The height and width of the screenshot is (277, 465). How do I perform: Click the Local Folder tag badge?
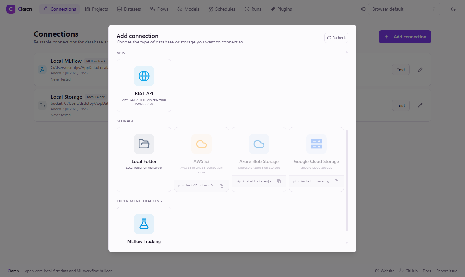coord(96,97)
